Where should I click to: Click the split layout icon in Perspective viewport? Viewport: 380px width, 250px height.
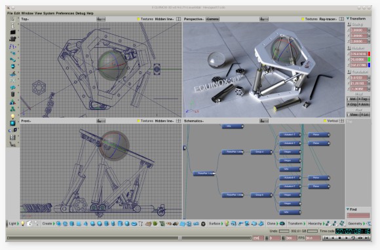[341, 19]
